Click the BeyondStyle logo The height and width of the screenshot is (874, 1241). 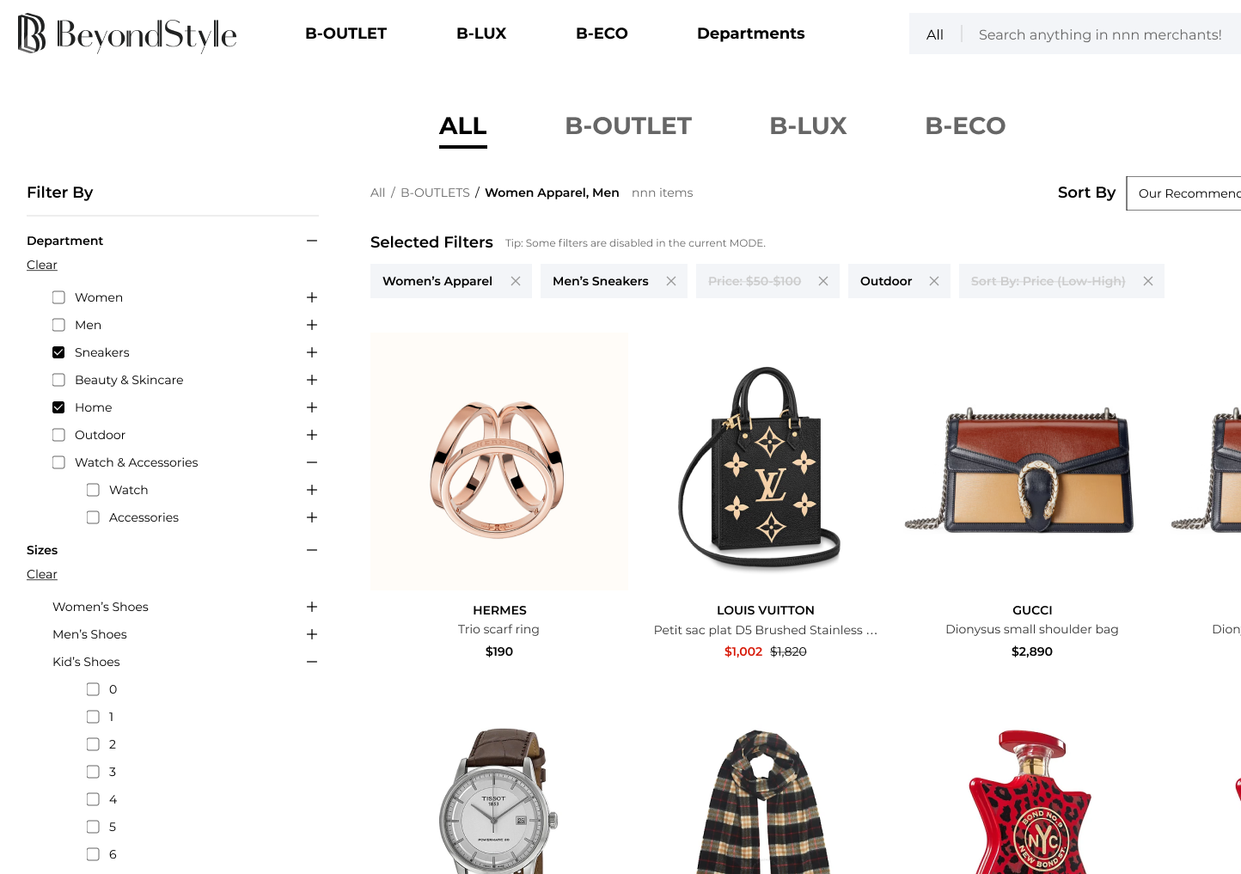coord(127,34)
